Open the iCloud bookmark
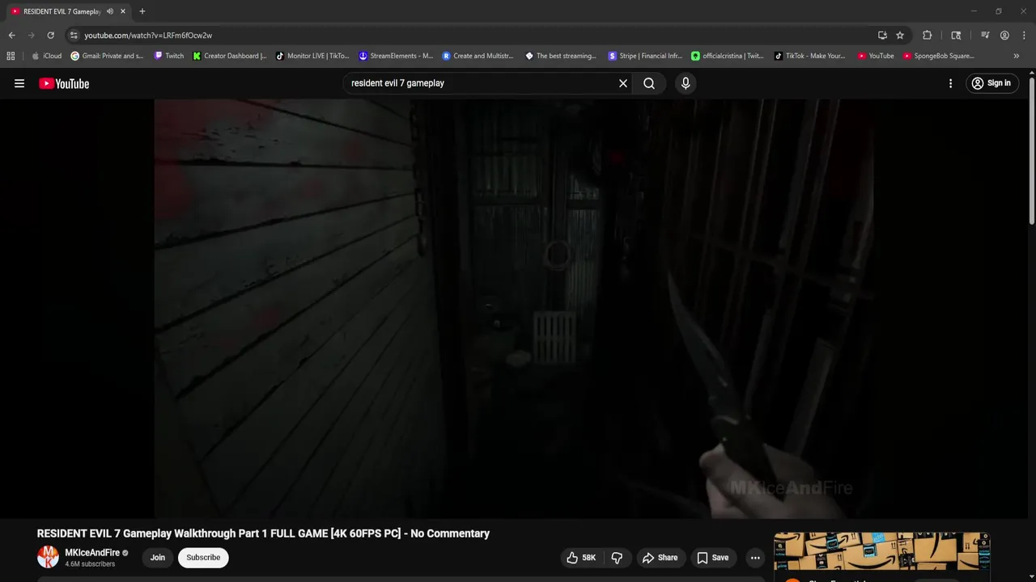Screen dimensions: 1036x582 46,56
